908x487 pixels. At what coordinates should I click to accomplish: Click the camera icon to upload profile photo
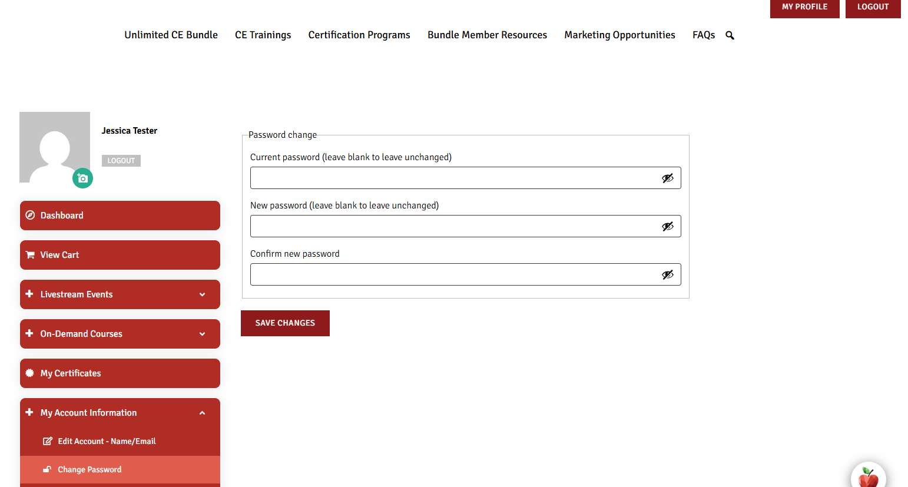pos(82,178)
